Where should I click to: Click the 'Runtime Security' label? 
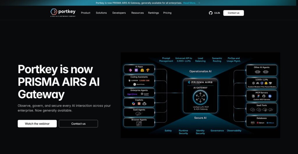(x=183, y=132)
